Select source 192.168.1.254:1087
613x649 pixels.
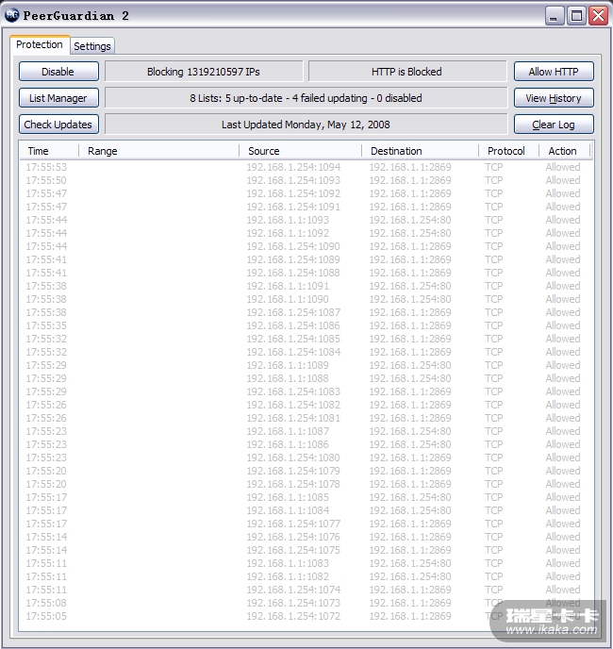pyautogui.click(x=293, y=312)
